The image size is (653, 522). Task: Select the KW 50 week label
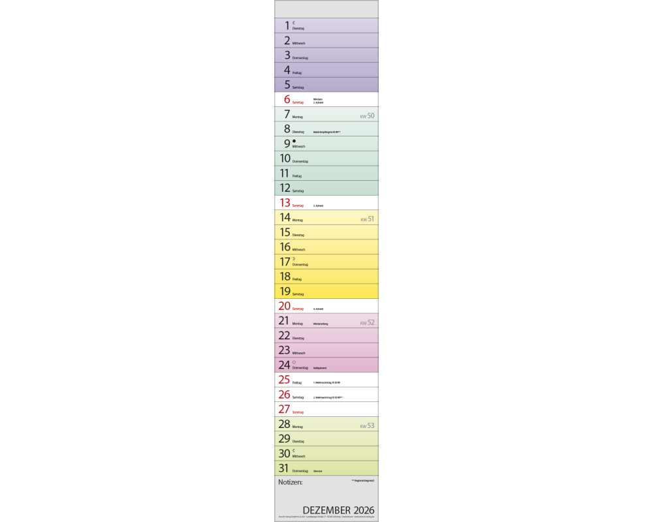[367, 116]
